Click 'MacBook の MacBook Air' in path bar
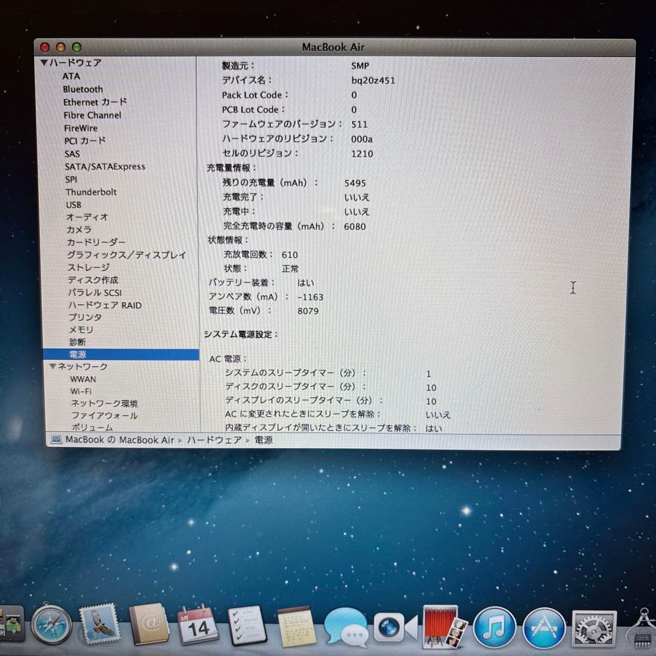The image size is (656, 656). click(120, 440)
